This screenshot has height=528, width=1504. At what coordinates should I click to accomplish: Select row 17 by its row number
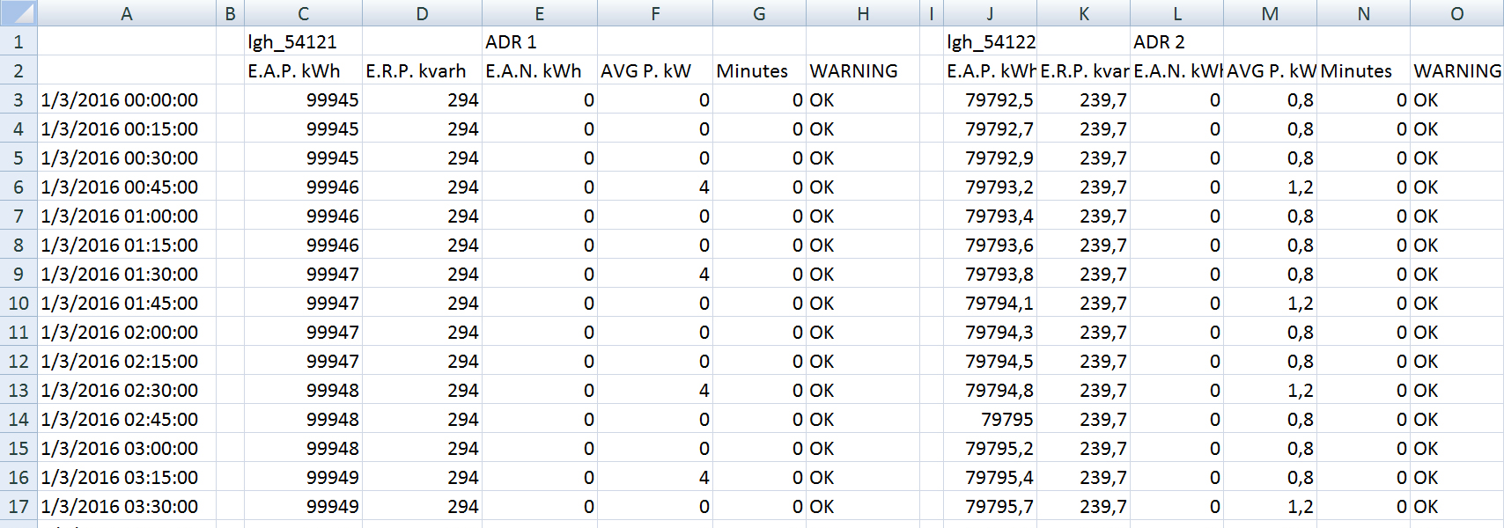coord(18,506)
